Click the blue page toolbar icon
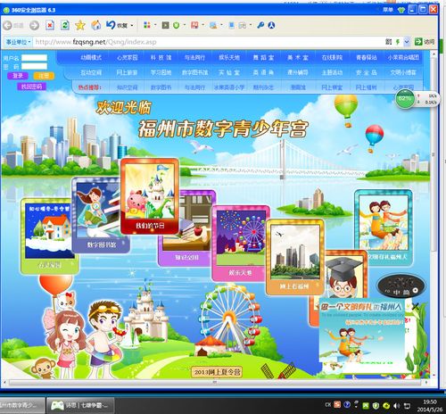The height and width of the screenshot is (414, 446). tap(231, 25)
